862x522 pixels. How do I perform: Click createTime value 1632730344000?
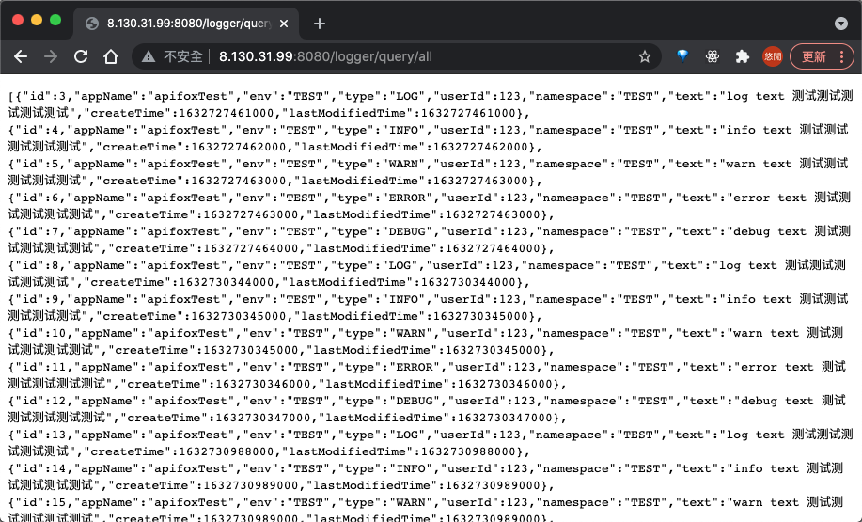pyautogui.click(x=226, y=282)
